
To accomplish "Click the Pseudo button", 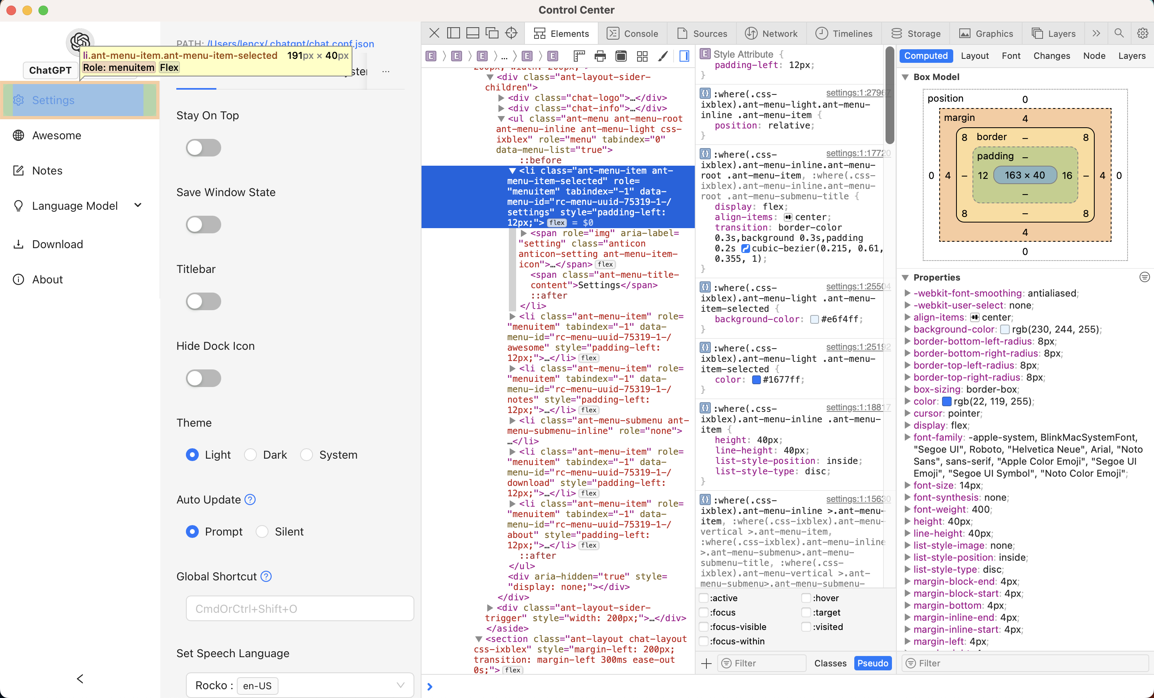I will [x=873, y=663].
